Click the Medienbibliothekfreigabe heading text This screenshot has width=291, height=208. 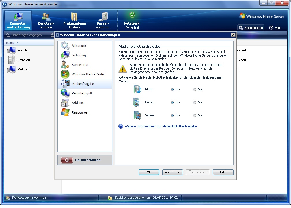tap(139, 47)
